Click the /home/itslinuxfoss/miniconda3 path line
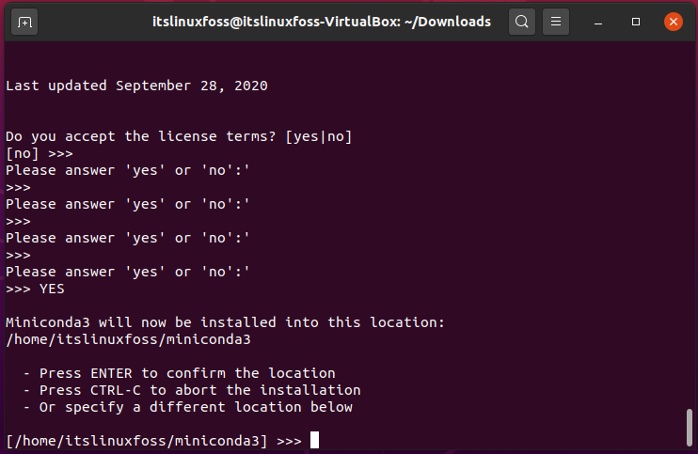Viewport: 698px width, 454px height. [128, 339]
